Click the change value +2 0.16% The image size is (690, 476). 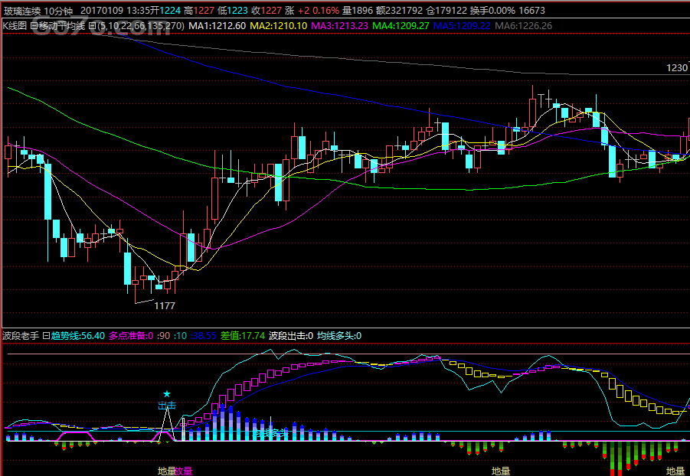319,10
